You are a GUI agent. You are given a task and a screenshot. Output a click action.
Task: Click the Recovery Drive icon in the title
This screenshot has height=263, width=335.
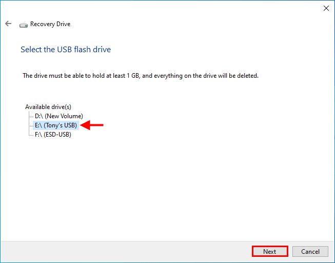coord(24,25)
